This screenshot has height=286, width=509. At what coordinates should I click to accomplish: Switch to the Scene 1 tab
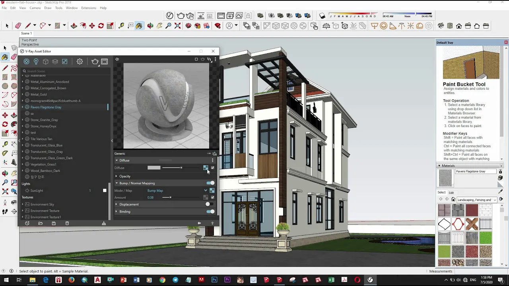tap(26, 33)
